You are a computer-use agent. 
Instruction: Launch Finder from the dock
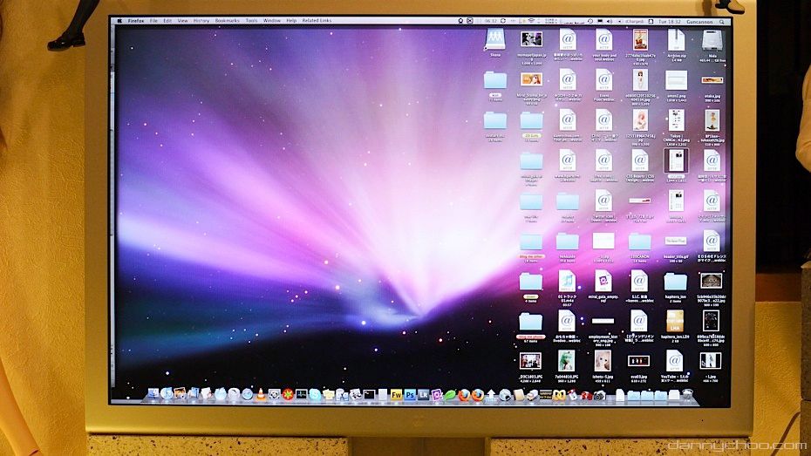tap(153, 395)
